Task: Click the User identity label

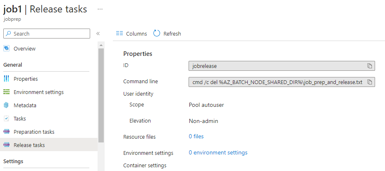Action: pos(138,94)
